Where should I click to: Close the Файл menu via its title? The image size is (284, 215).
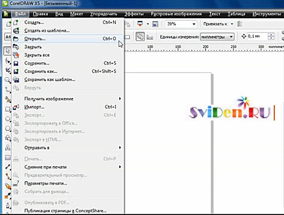point(20,14)
